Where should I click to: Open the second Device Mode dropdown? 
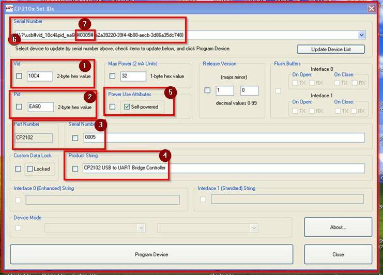pos(254,228)
